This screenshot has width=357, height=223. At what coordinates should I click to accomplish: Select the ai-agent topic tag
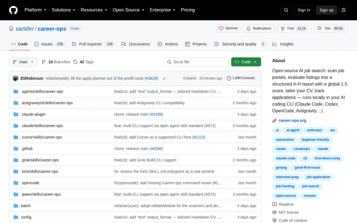(x=293, y=130)
